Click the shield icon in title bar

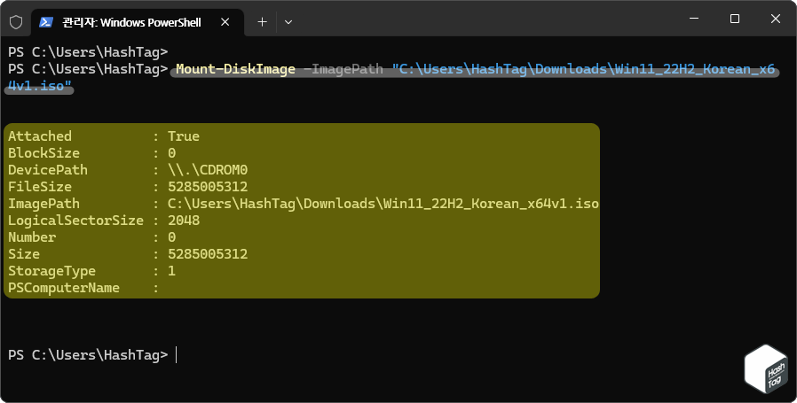click(16, 22)
